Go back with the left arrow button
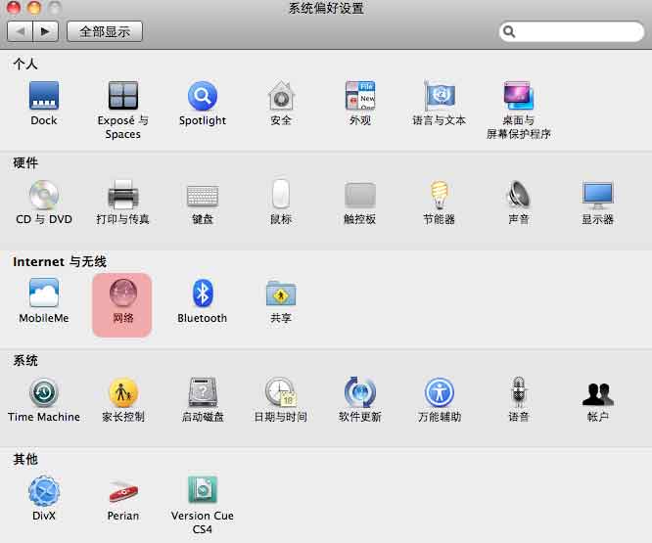 pos(20,31)
